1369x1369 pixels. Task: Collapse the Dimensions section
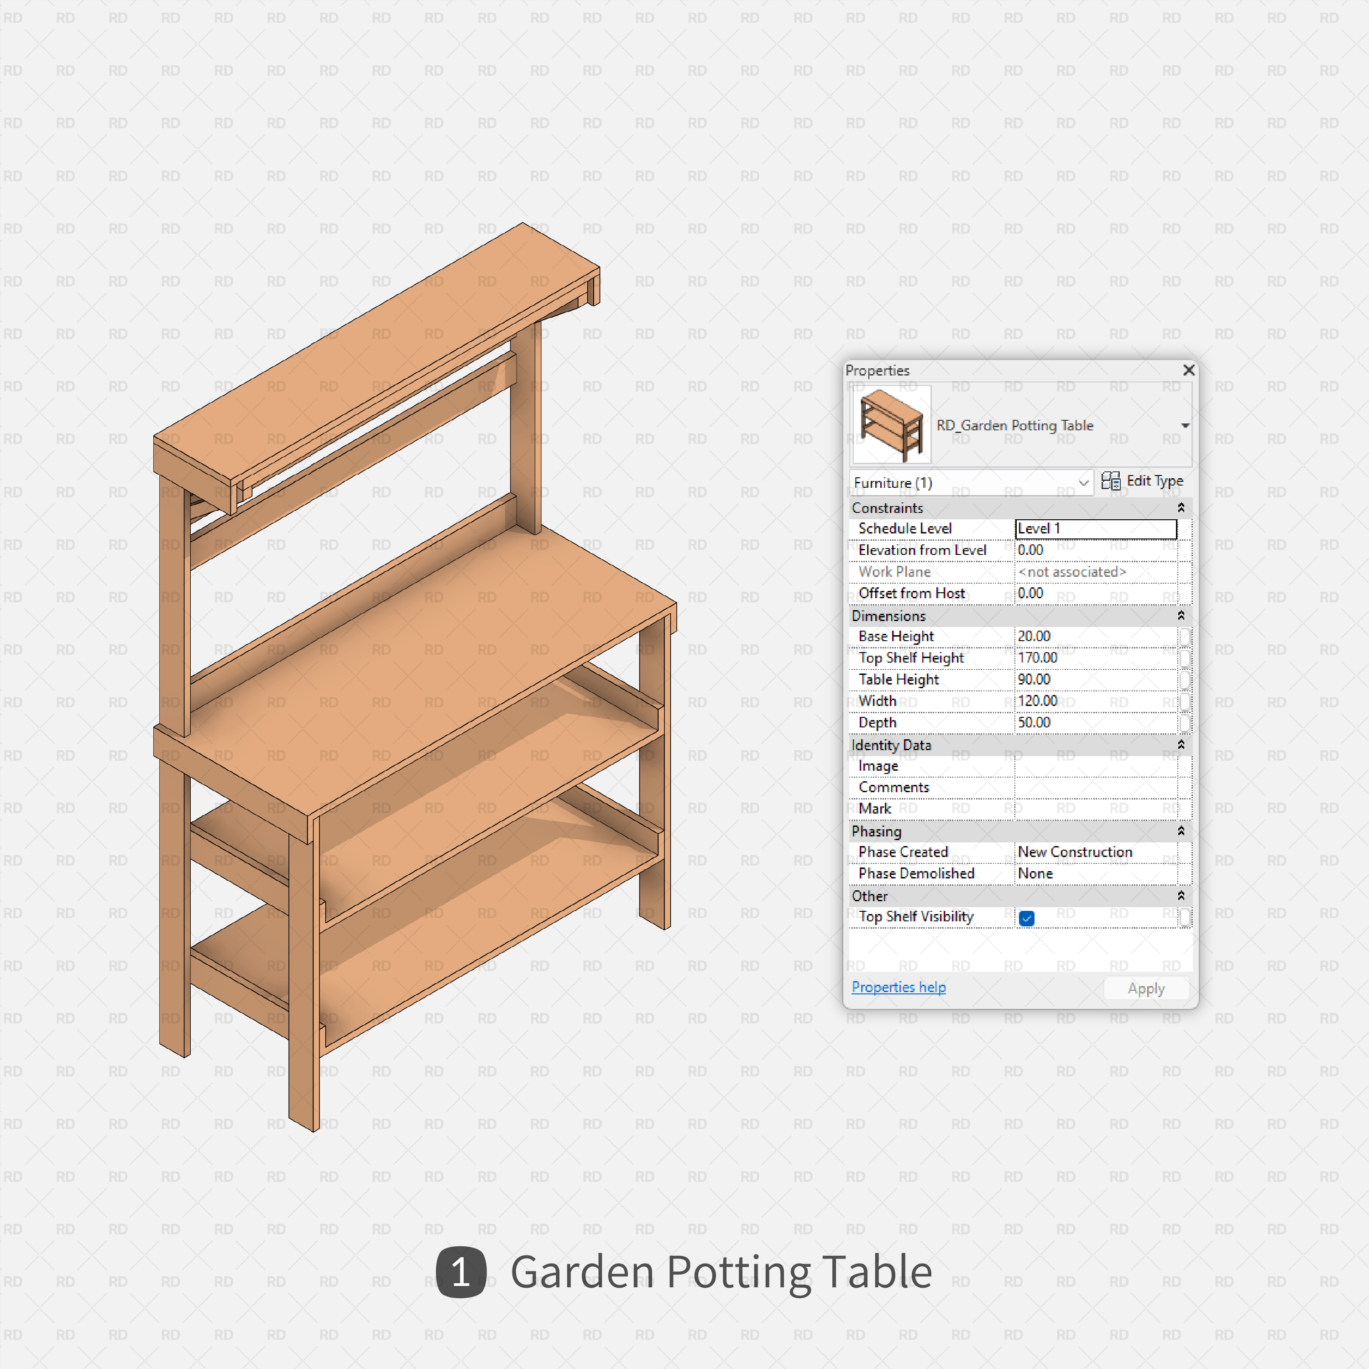pyautogui.click(x=1181, y=615)
